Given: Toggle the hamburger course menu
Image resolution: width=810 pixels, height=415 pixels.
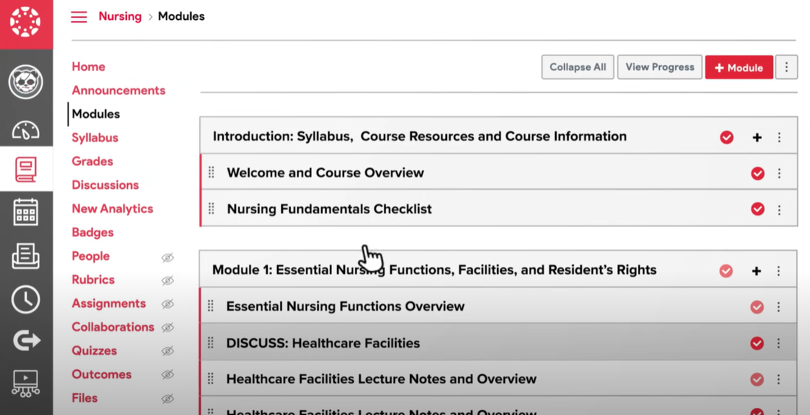Looking at the screenshot, I should click(x=79, y=17).
